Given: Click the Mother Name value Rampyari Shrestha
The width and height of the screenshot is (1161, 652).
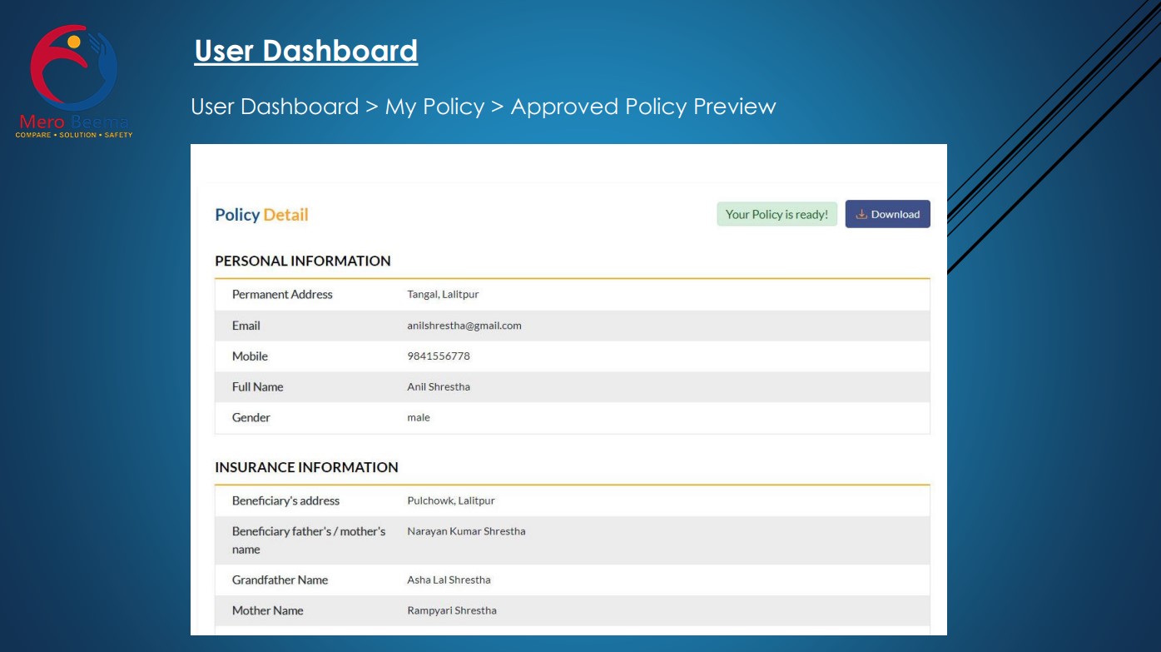Looking at the screenshot, I should [451, 610].
